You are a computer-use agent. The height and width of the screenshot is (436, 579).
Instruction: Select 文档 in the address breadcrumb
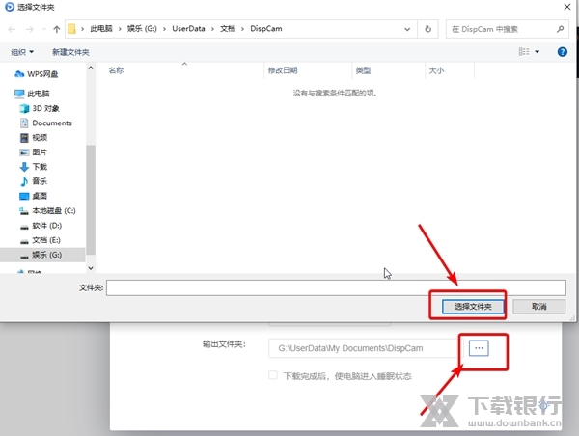228,29
